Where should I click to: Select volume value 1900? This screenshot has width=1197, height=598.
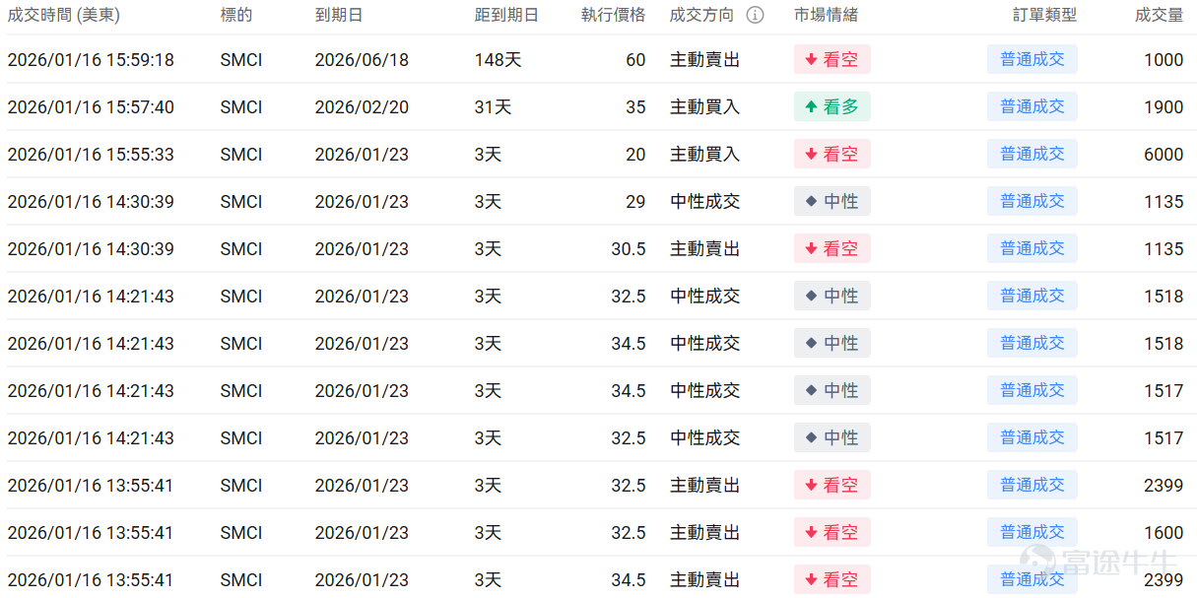coord(1164,107)
